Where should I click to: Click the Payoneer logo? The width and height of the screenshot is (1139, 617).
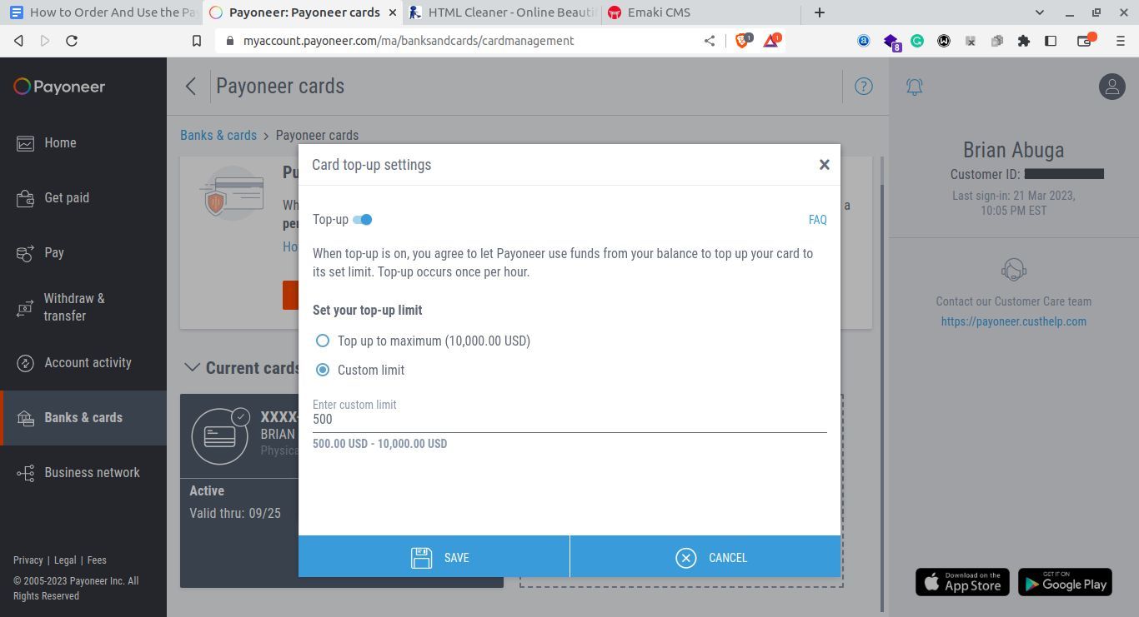58,87
